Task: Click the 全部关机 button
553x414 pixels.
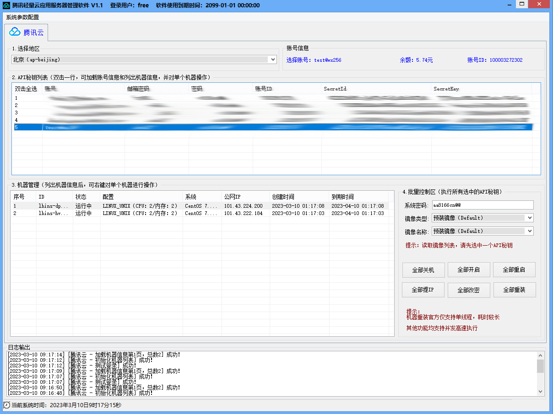Action: tap(423, 270)
